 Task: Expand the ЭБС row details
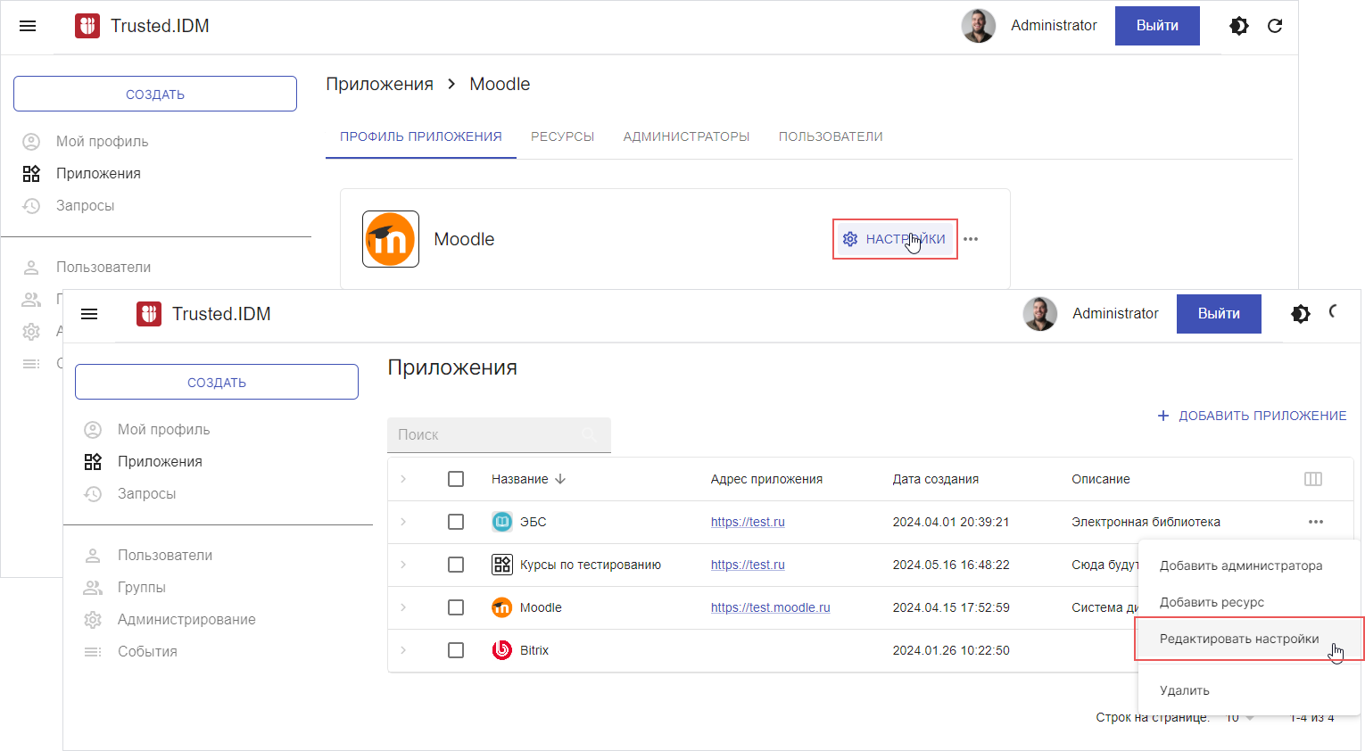(403, 522)
